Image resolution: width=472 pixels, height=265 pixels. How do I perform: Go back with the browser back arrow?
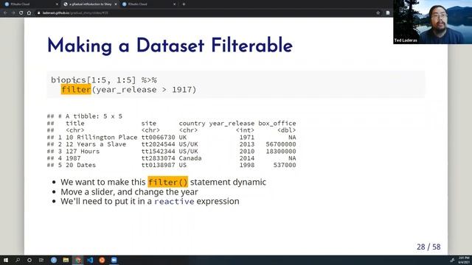pyautogui.click(x=5, y=13)
